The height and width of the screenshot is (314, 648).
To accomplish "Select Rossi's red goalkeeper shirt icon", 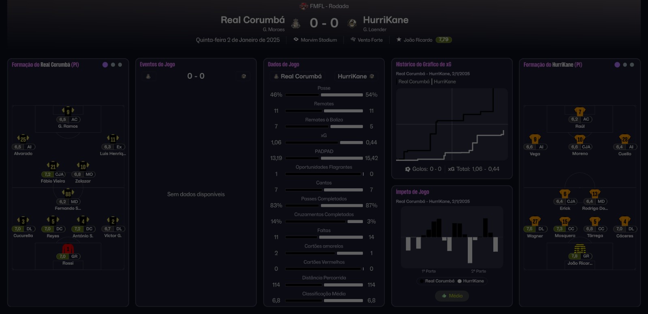I will [x=68, y=249].
